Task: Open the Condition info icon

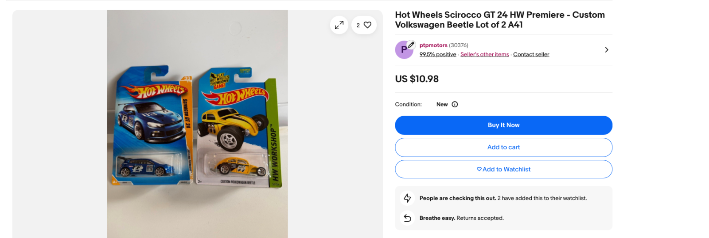Action: click(x=455, y=105)
